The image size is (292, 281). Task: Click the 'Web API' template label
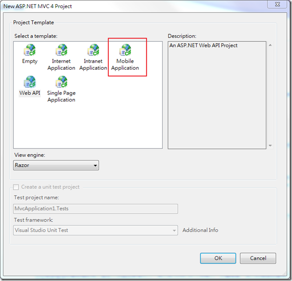click(x=30, y=93)
